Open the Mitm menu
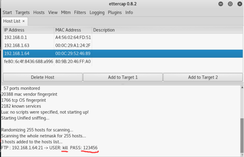This screenshot has height=157, width=244. 66,12
